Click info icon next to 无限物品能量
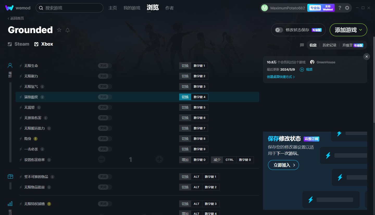The width and height of the screenshot is (375, 215). pos(49,187)
